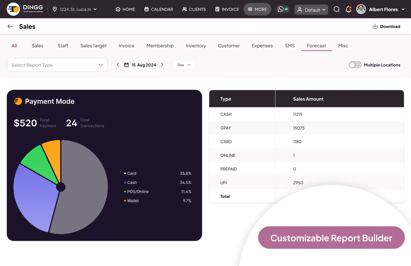Open CALENDAR in top navigation
411x266 pixels.
tap(158, 9)
